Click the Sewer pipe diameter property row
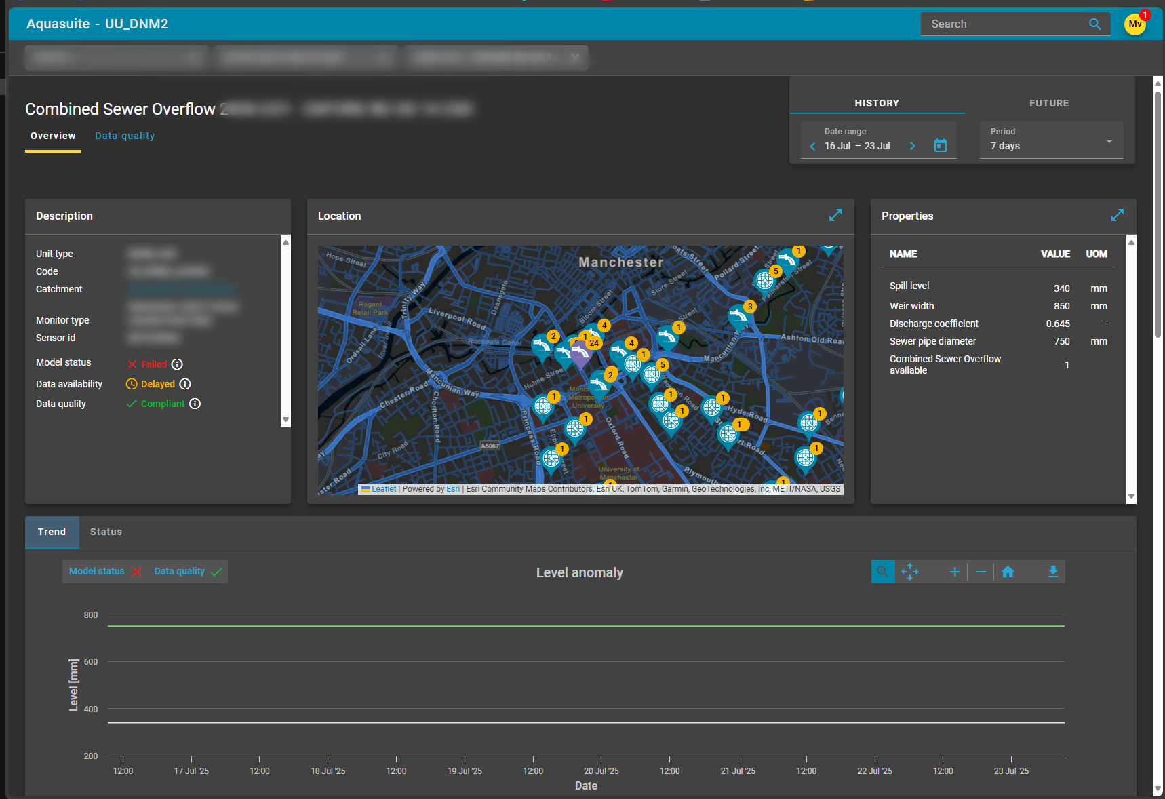This screenshot has height=799, width=1165. pos(998,341)
